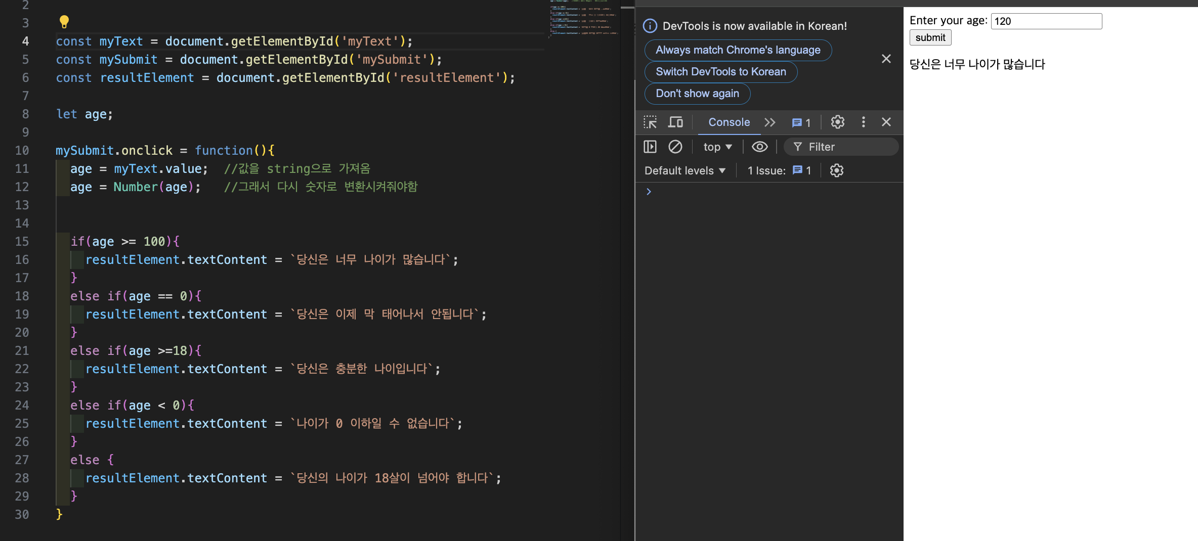Click '1 Issue:' label in console toolbar

pyautogui.click(x=766, y=170)
